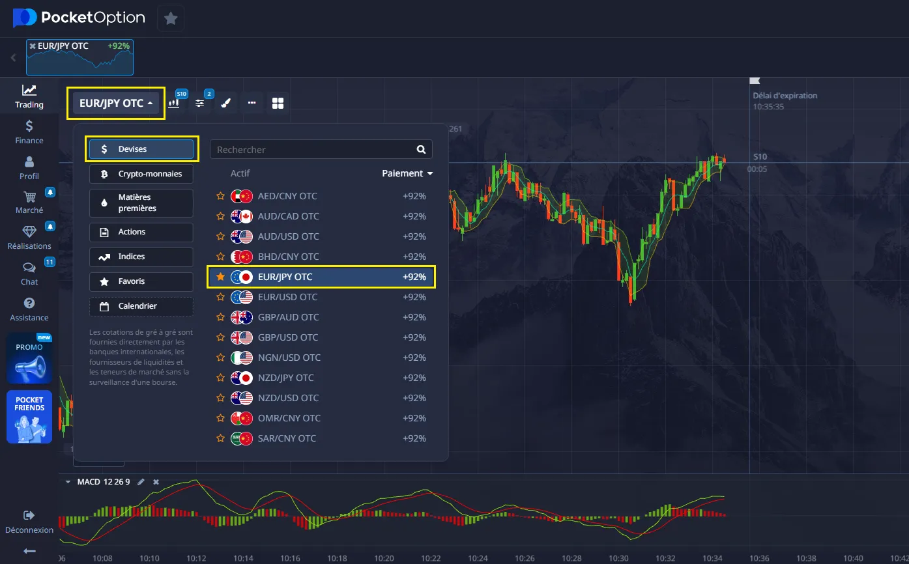909x564 pixels.
Task: Click the Rechercher search field
Action: click(x=321, y=149)
